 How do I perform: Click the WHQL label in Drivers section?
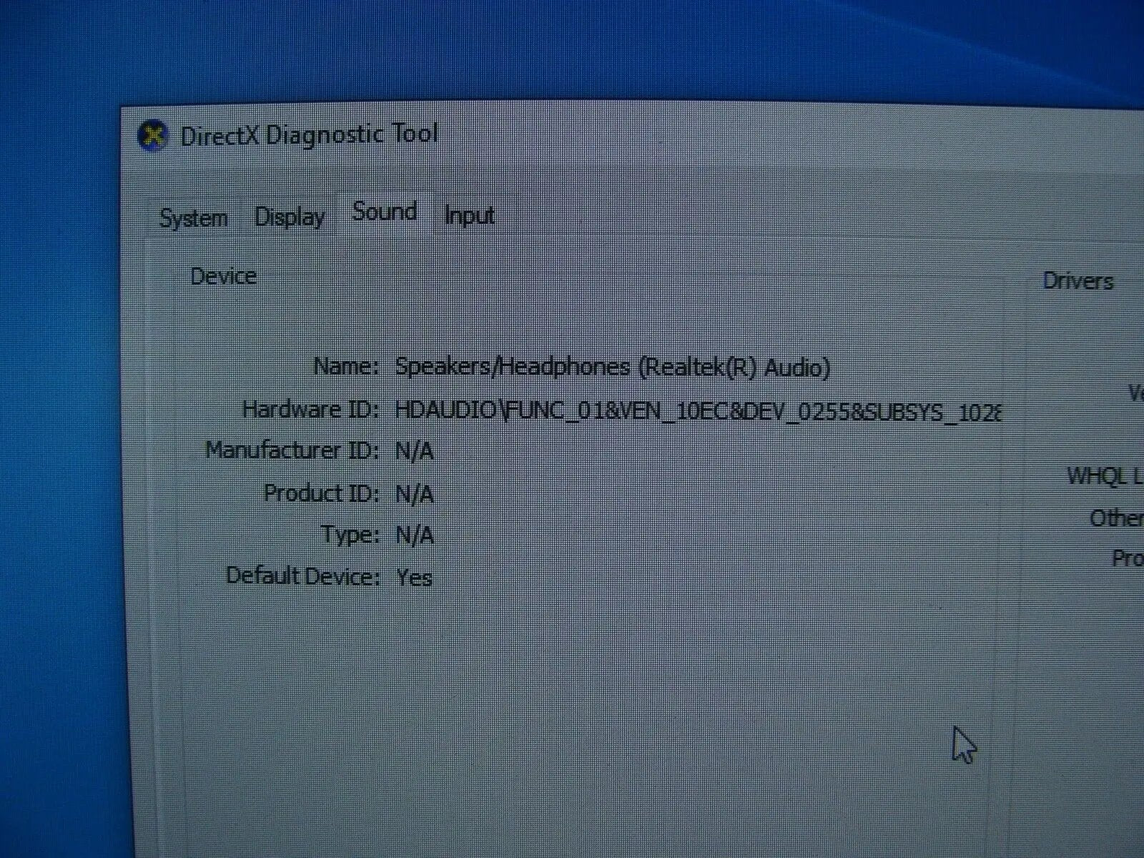point(1105,475)
